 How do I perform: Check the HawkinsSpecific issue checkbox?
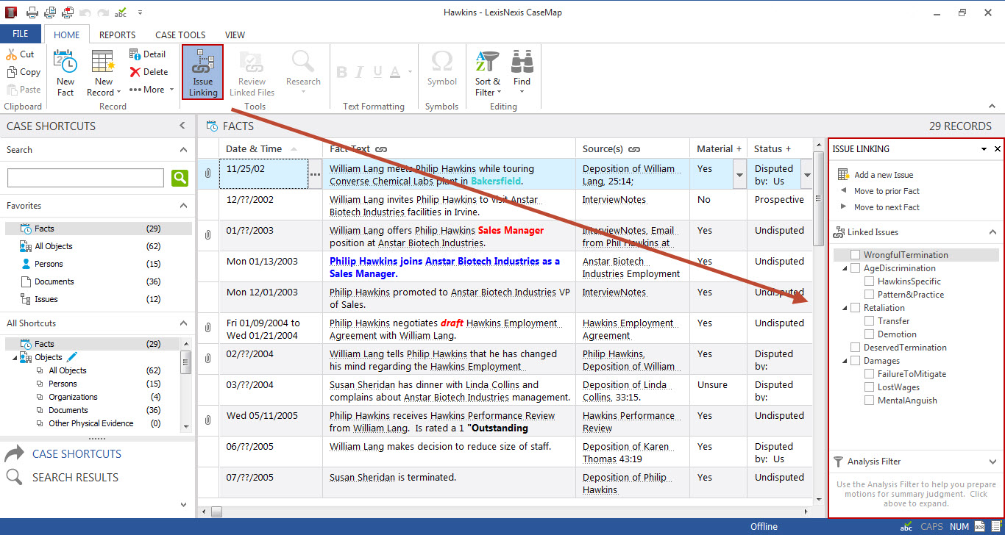click(869, 281)
